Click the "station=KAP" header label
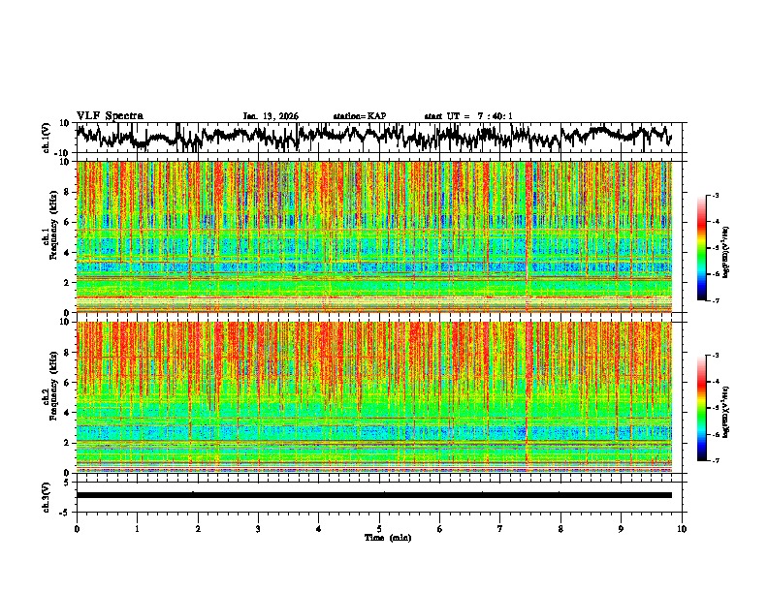Image resolution: width=768 pixels, height=593 pixels. [x=360, y=116]
